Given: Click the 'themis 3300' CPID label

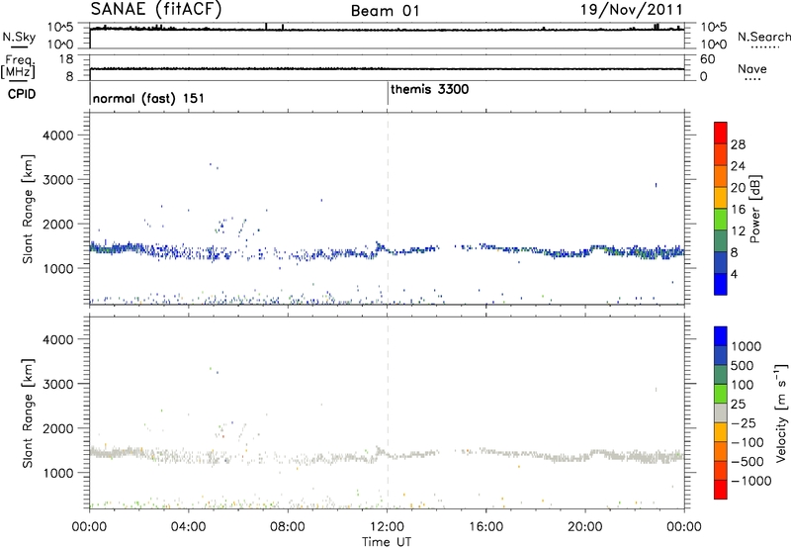Looking at the screenshot, I should pyautogui.click(x=429, y=90).
